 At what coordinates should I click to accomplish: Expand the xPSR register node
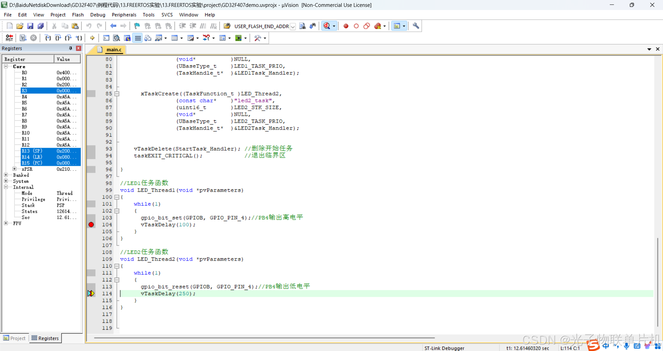coord(15,169)
